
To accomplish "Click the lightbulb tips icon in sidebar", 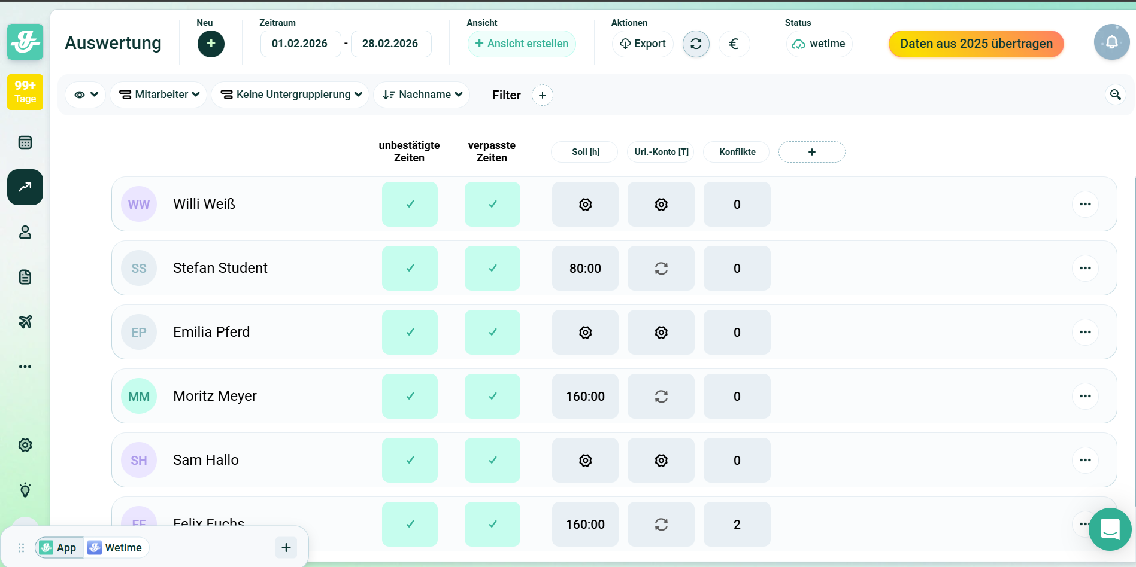I will click(x=25, y=490).
